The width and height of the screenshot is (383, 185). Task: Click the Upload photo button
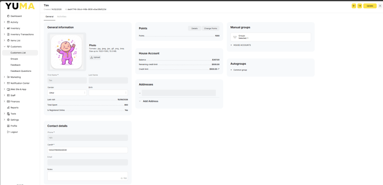pos(95,57)
